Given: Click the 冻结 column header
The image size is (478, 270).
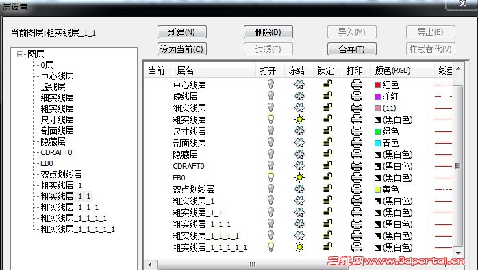Looking at the screenshot, I should 299,70.
